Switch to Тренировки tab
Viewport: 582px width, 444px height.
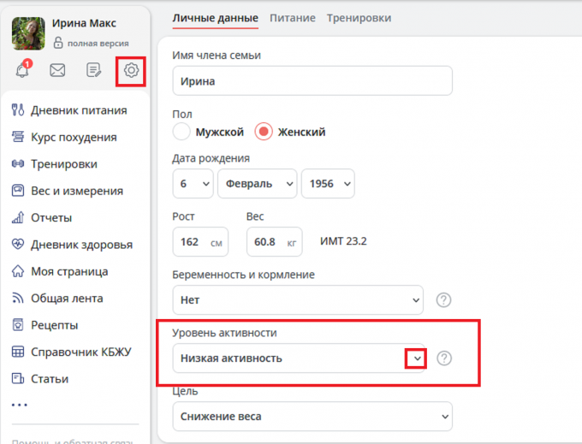tap(359, 17)
